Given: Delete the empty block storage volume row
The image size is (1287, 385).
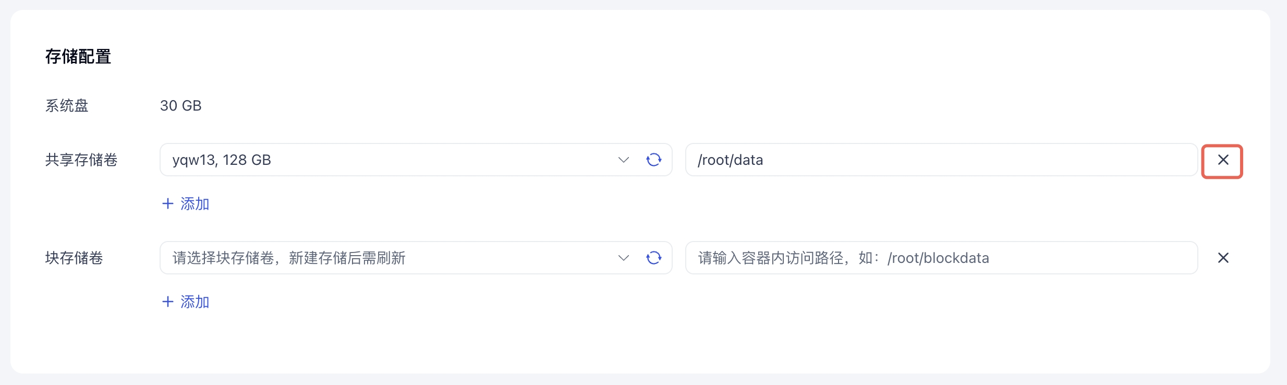Looking at the screenshot, I should [x=1223, y=258].
